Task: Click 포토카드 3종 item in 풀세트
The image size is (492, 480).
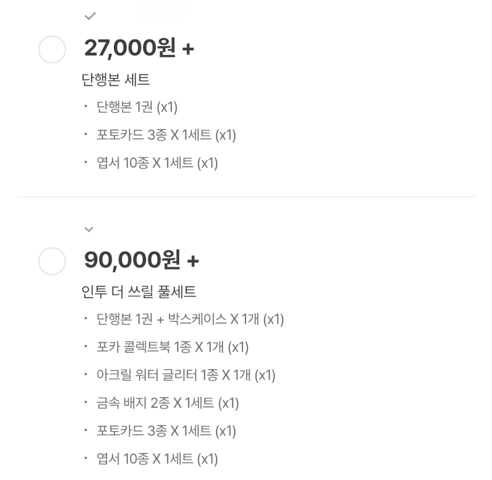Action: coord(166,431)
